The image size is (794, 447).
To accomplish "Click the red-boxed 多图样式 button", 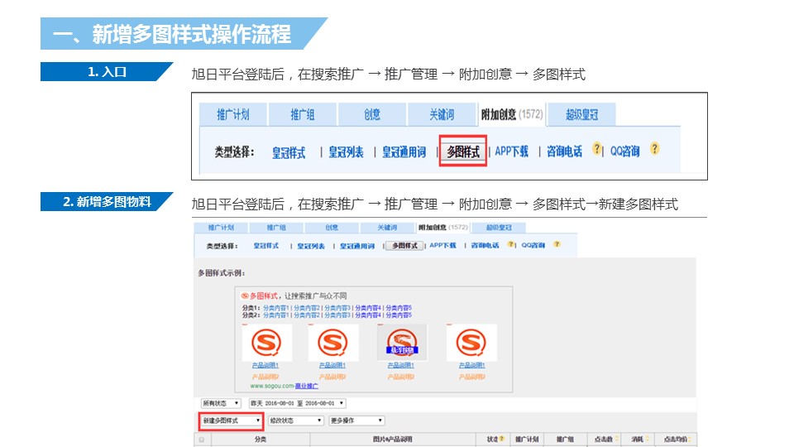I will 463,151.
